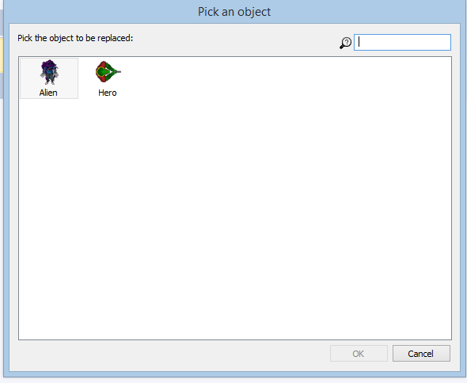Viewport: 467px width, 383px height.
Task: Click the magnifier search help icon
Action: pos(345,43)
